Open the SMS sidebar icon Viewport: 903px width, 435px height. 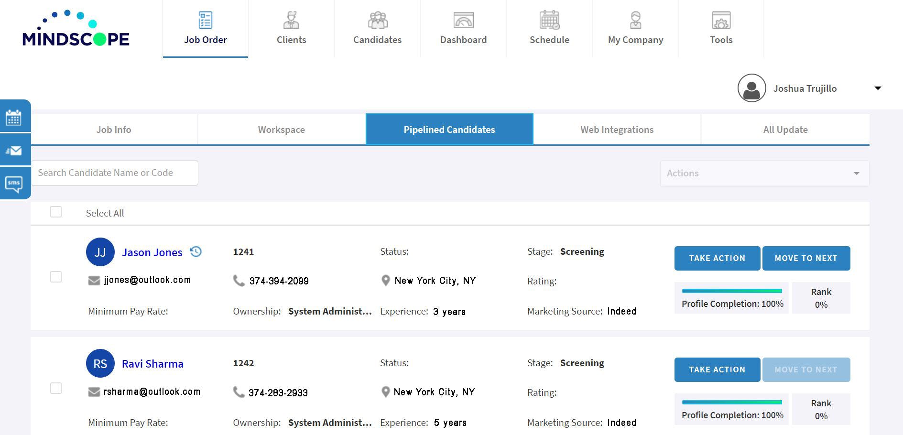point(14,184)
